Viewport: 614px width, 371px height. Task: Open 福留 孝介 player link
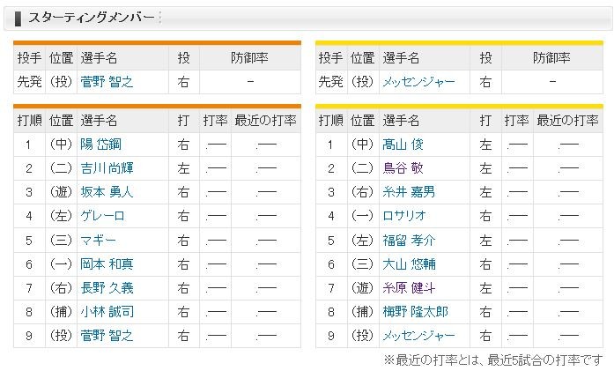coord(410,239)
